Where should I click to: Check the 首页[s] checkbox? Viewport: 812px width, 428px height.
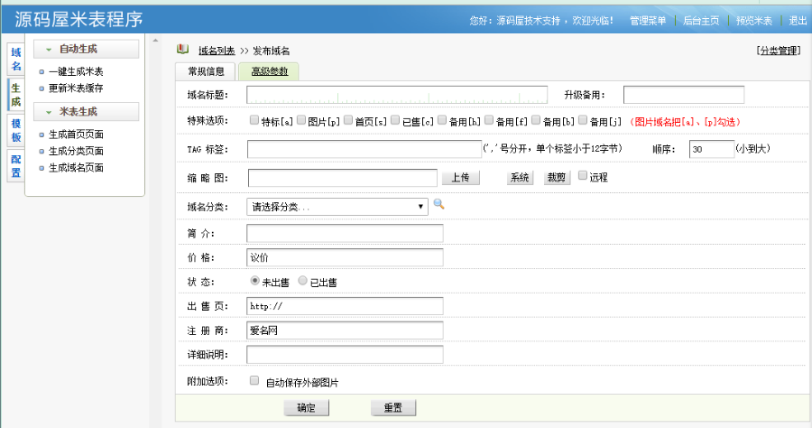(x=348, y=120)
